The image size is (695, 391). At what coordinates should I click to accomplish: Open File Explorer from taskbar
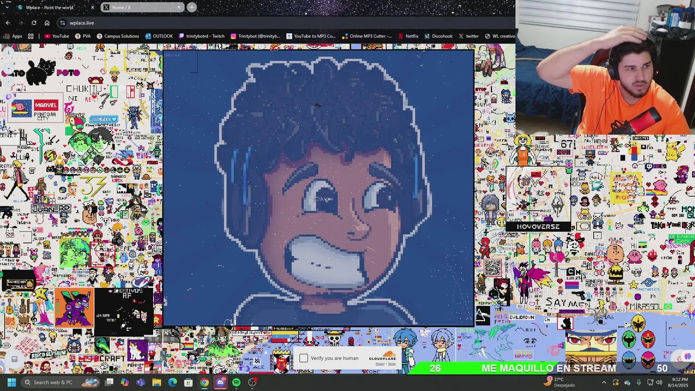pos(156,382)
